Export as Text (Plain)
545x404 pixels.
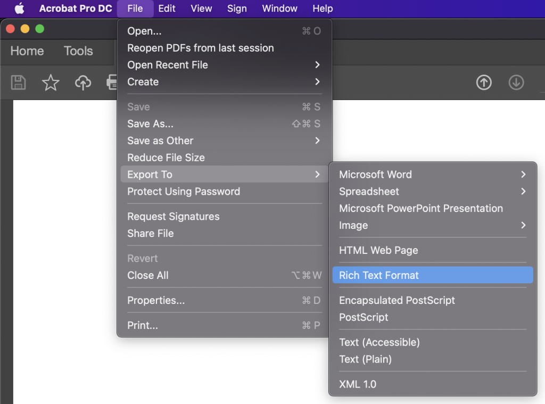click(365, 359)
